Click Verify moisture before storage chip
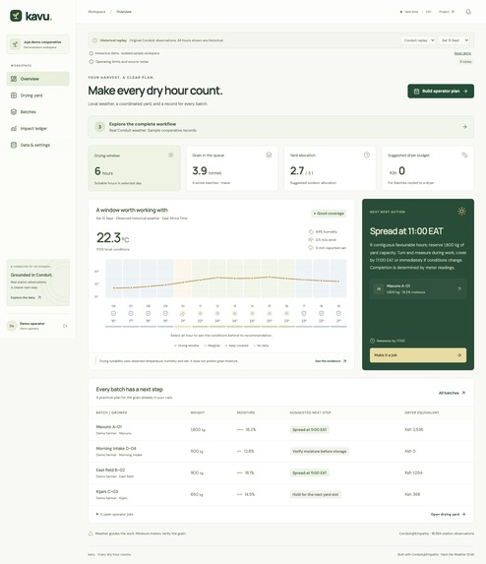 pos(319,452)
